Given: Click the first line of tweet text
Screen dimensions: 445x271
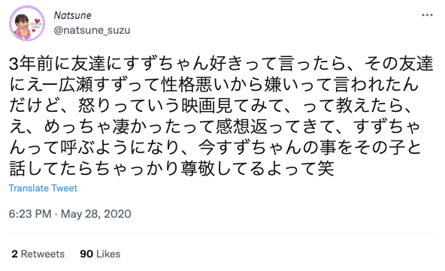Looking at the screenshot, I should coord(221,64).
